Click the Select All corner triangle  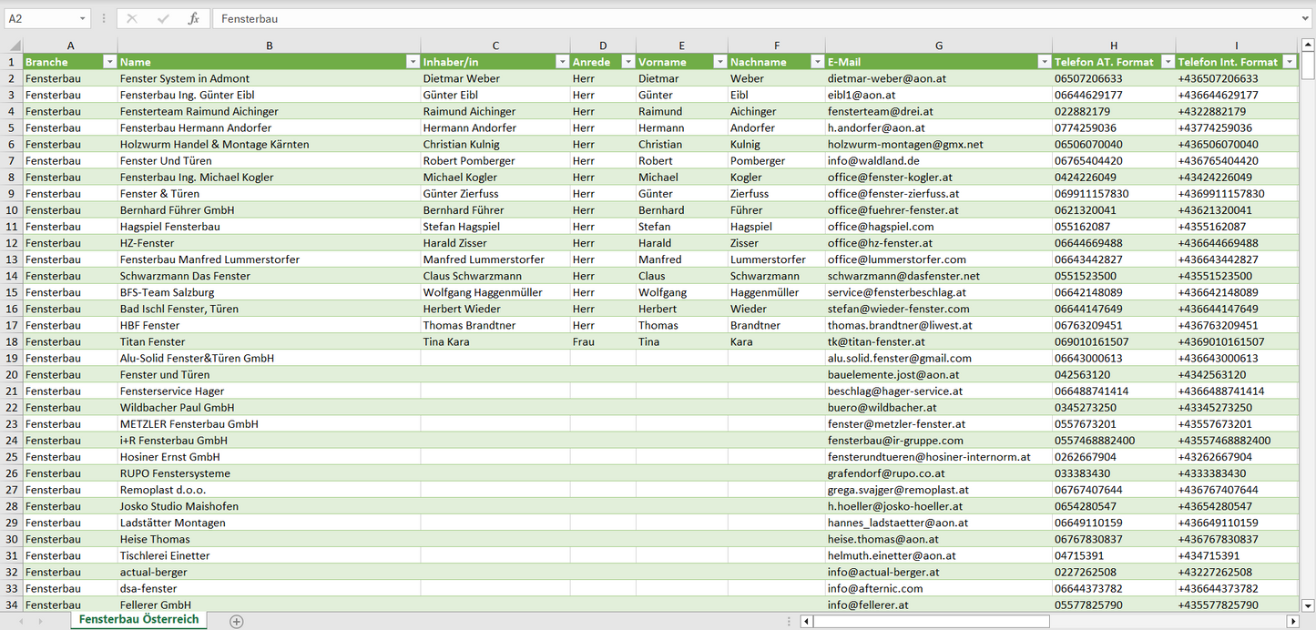14,46
